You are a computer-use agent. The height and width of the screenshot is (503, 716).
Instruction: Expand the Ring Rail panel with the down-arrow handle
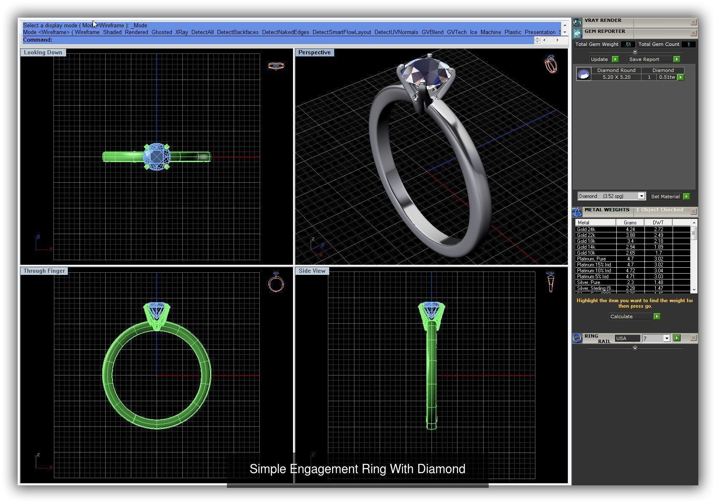point(635,348)
